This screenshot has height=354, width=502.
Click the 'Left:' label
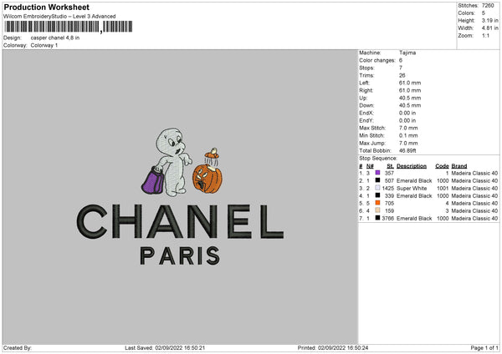(364, 83)
